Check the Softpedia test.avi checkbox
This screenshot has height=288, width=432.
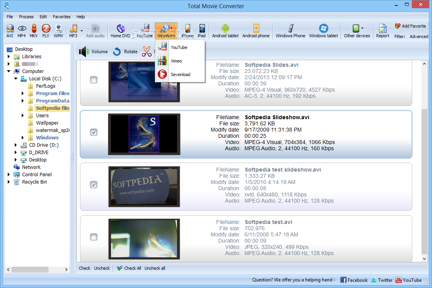click(94, 237)
